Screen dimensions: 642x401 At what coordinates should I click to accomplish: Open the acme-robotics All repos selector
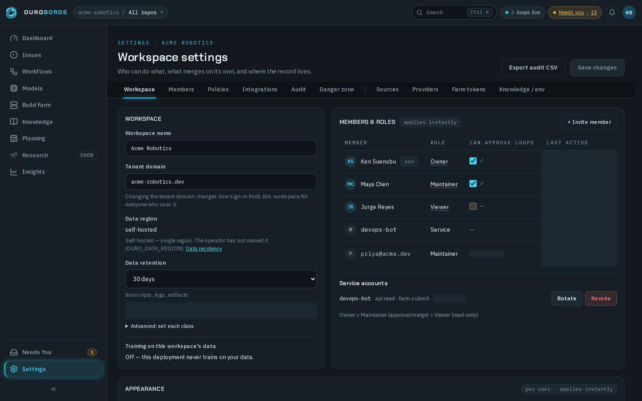point(120,12)
